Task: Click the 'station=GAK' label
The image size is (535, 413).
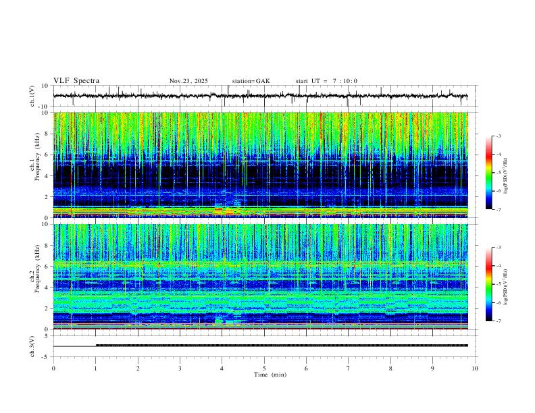Action: point(251,81)
